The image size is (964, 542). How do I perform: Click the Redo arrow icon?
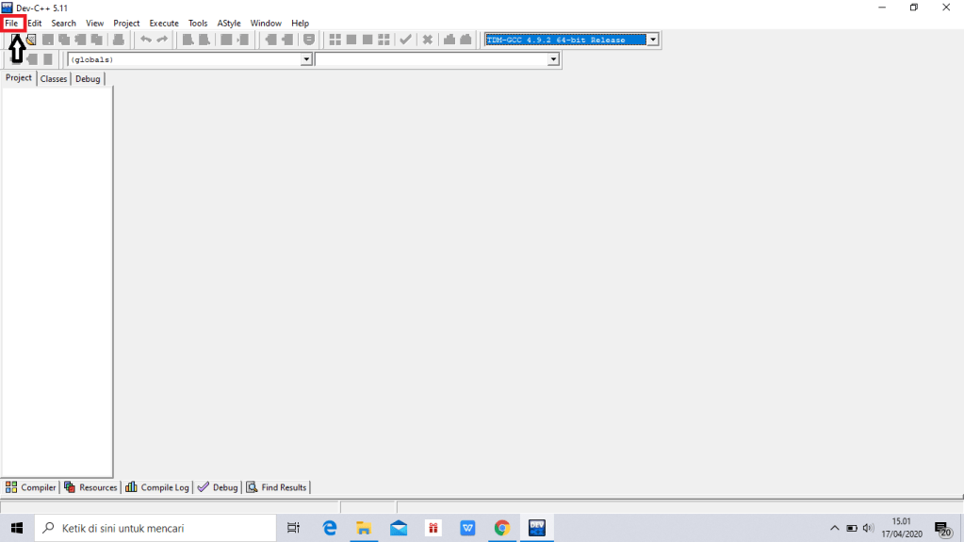(162, 40)
